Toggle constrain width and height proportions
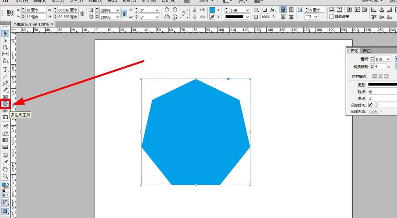The height and width of the screenshot is (218, 397). point(82,13)
